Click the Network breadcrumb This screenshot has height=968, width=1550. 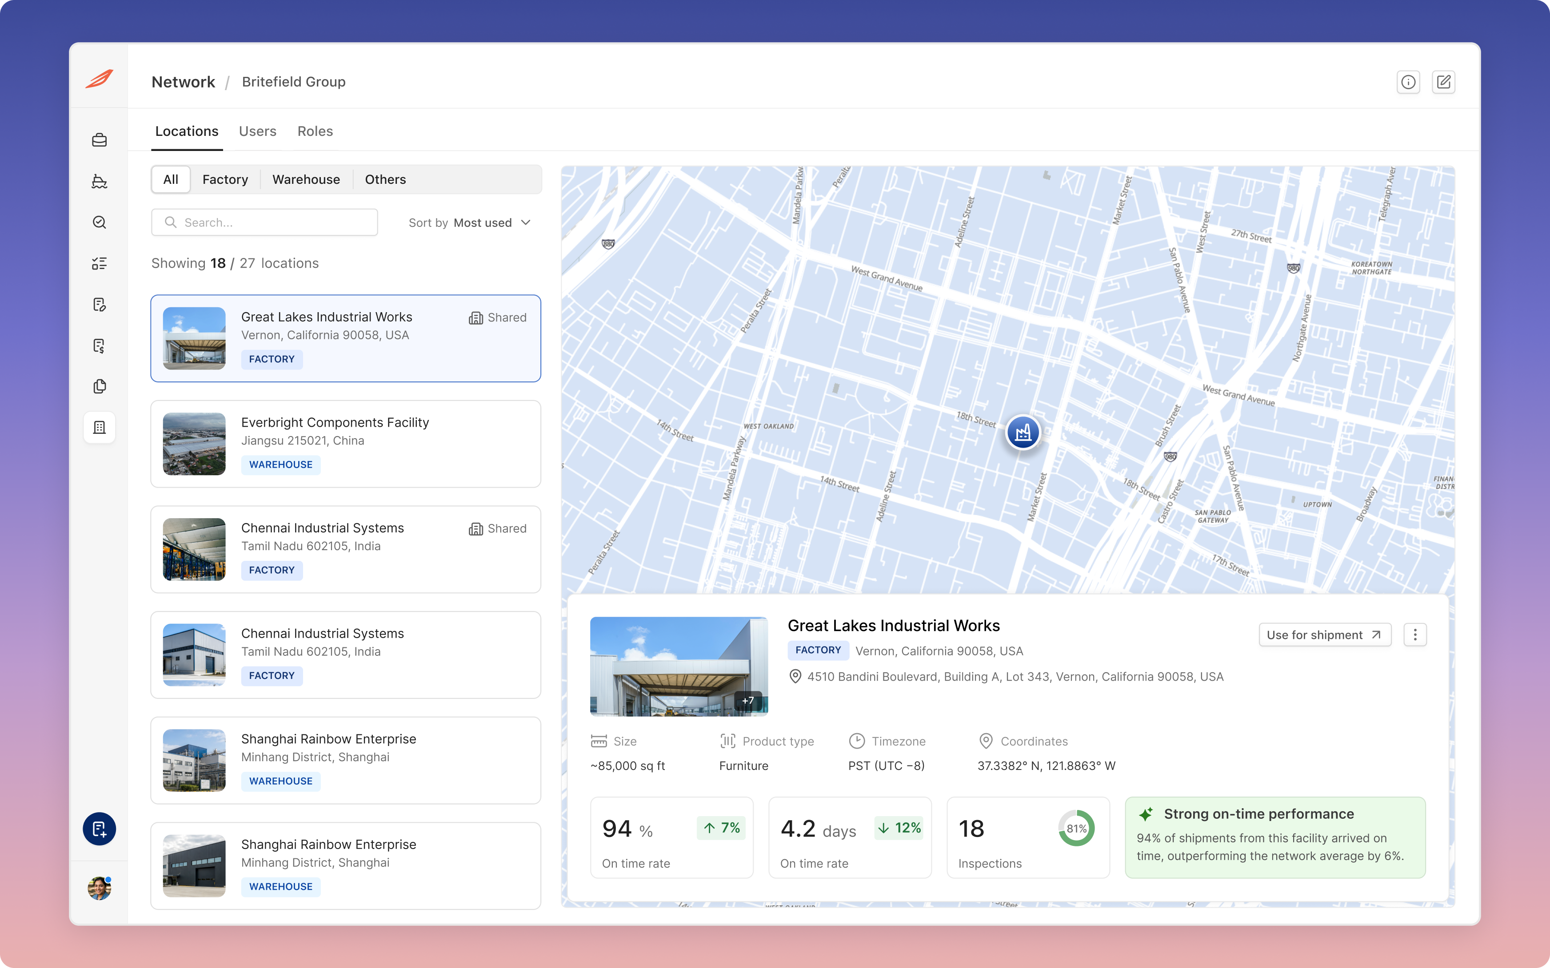(x=183, y=82)
